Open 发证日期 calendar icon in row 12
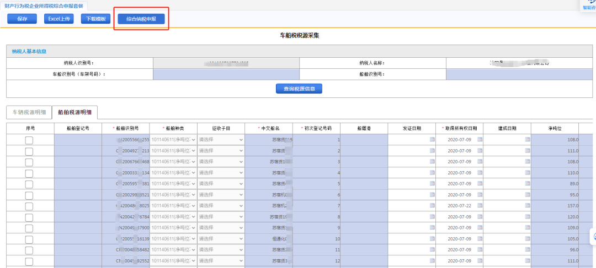The width and height of the screenshot is (596, 268). coord(432,261)
